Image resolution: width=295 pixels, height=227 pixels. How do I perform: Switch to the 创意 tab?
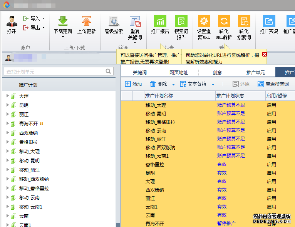(217, 72)
